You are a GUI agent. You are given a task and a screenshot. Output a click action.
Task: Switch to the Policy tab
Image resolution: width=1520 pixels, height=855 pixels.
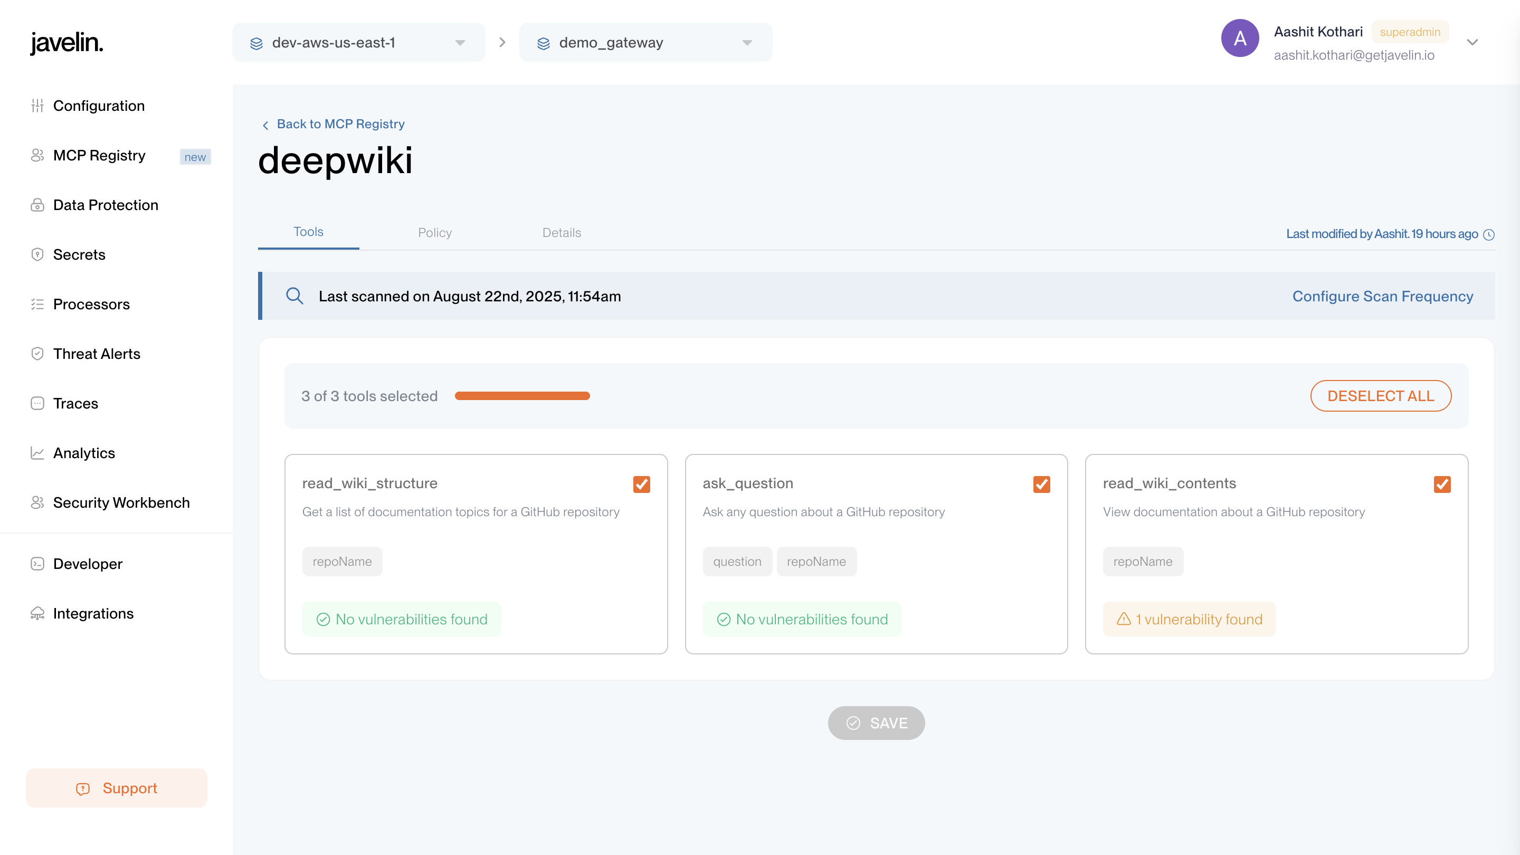pyautogui.click(x=435, y=232)
